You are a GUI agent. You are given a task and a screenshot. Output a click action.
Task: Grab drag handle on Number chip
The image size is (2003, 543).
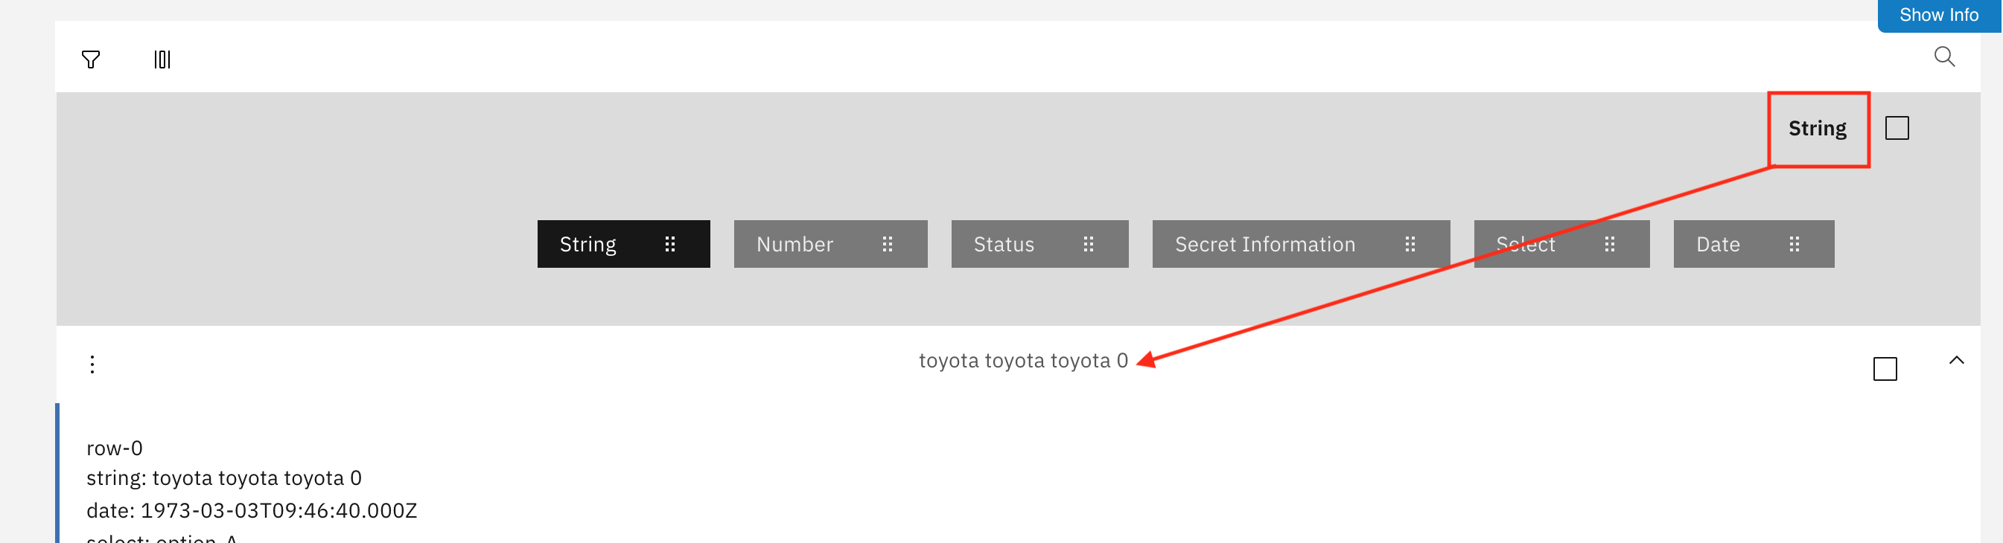click(887, 244)
